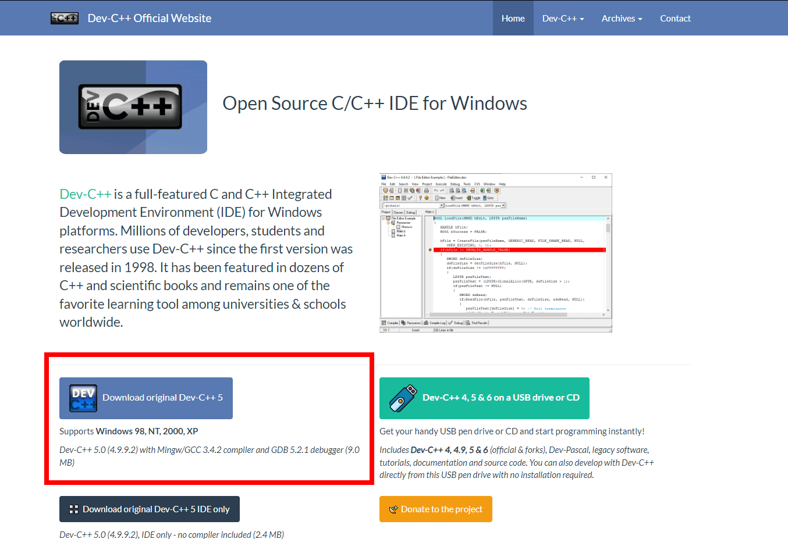Click the 'Mingw/GCC 3.4.2 compiler' description line

pyautogui.click(x=210, y=456)
